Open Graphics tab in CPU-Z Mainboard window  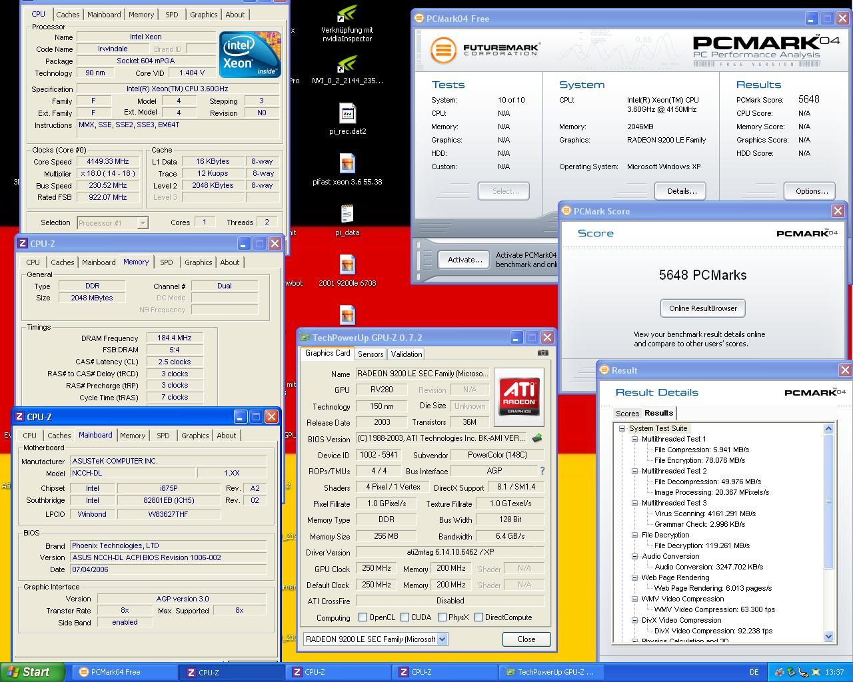195,436
